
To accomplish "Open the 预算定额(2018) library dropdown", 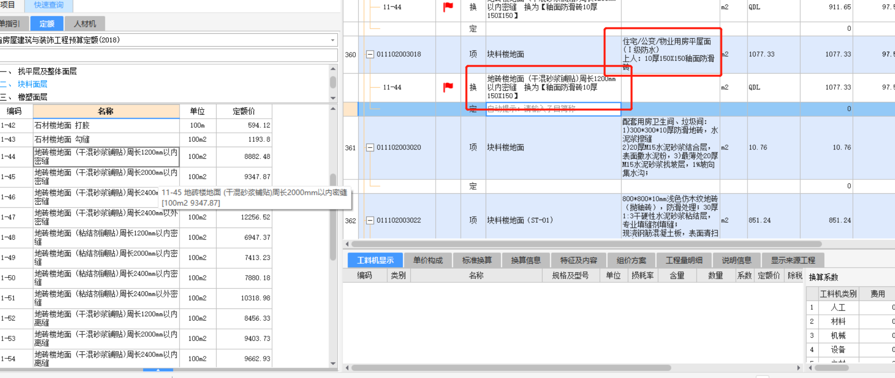I will coord(332,40).
